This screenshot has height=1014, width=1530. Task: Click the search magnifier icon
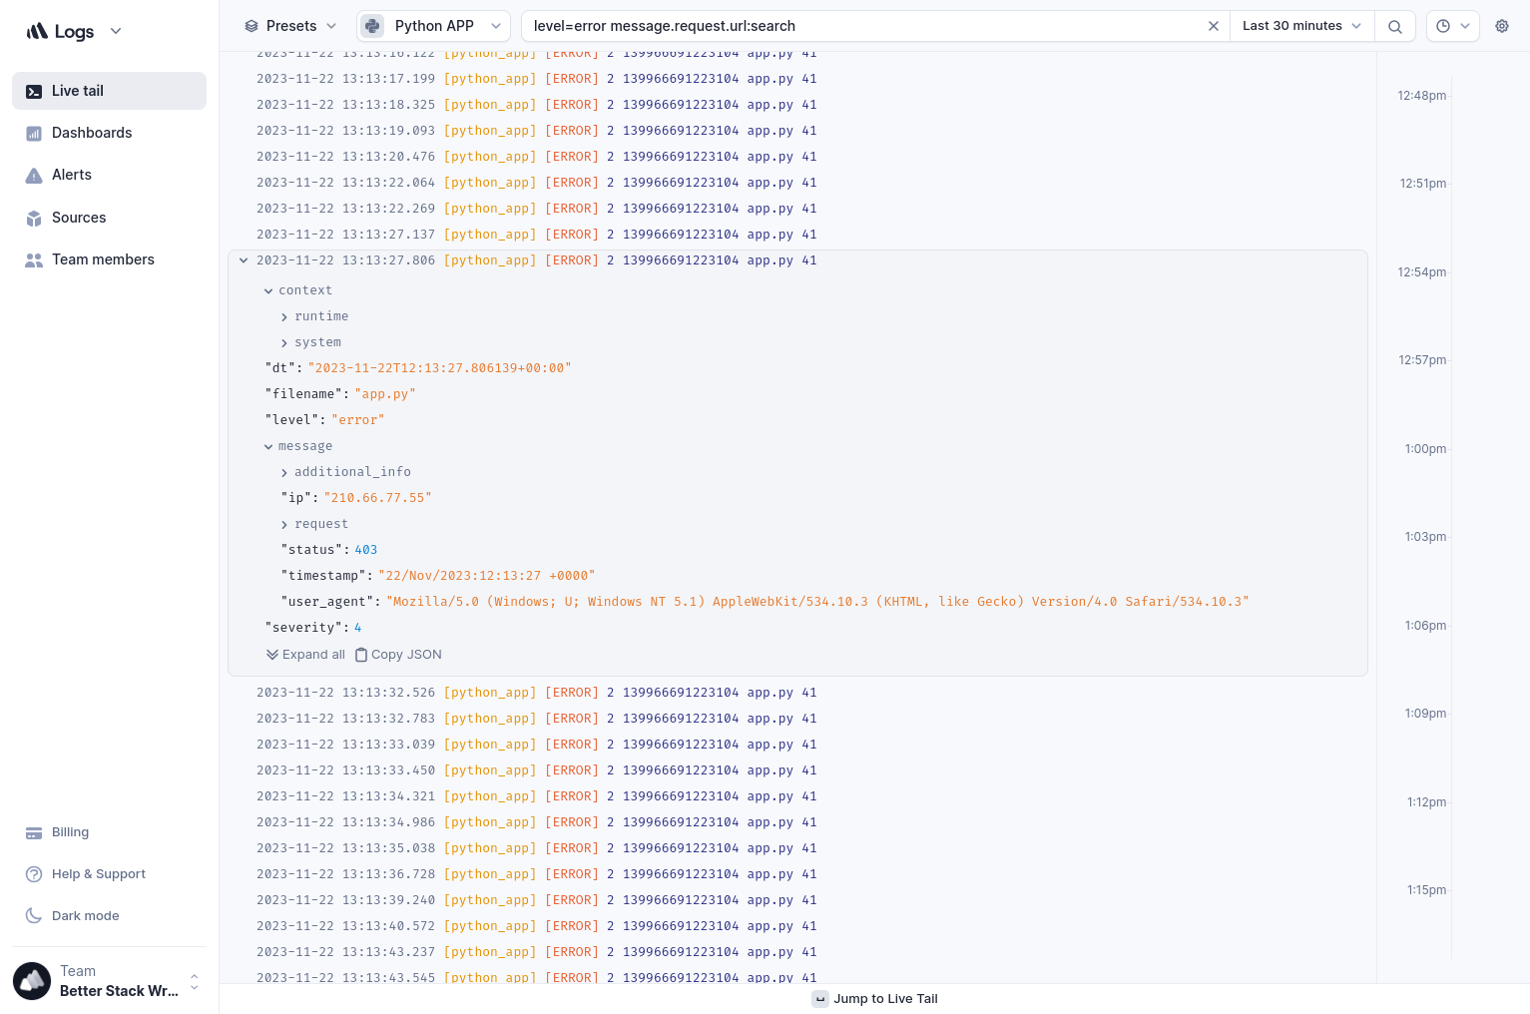[x=1395, y=27]
